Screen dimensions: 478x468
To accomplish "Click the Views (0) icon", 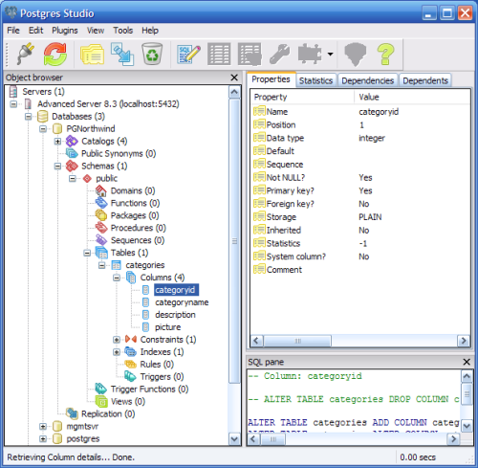I will (x=101, y=402).
